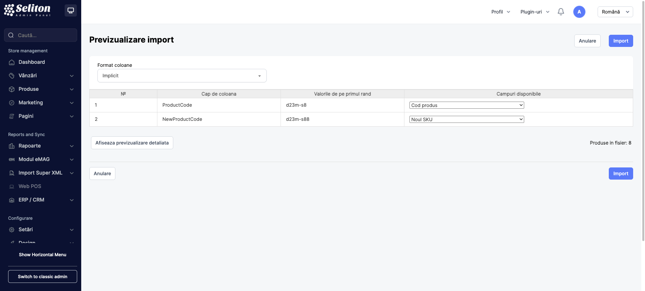Open the user avatar 'A' menu
645x291 pixels.
point(579,12)
